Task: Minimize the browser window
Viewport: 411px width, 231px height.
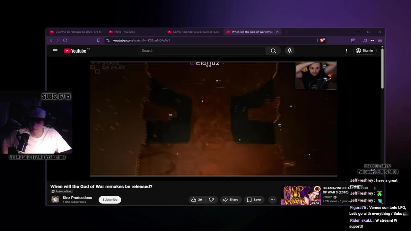Action: 357,32
